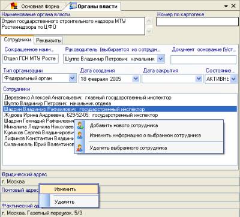Choose Удалить выбранного сотрудника menu item
This screenshot has height=217, width=240.
(x=149, y=148)
